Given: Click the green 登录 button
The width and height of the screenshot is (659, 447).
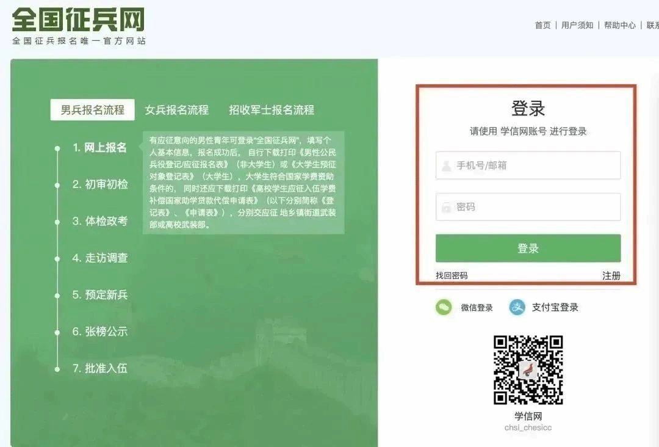Looking at the screenshot, I should pos(528,249).
